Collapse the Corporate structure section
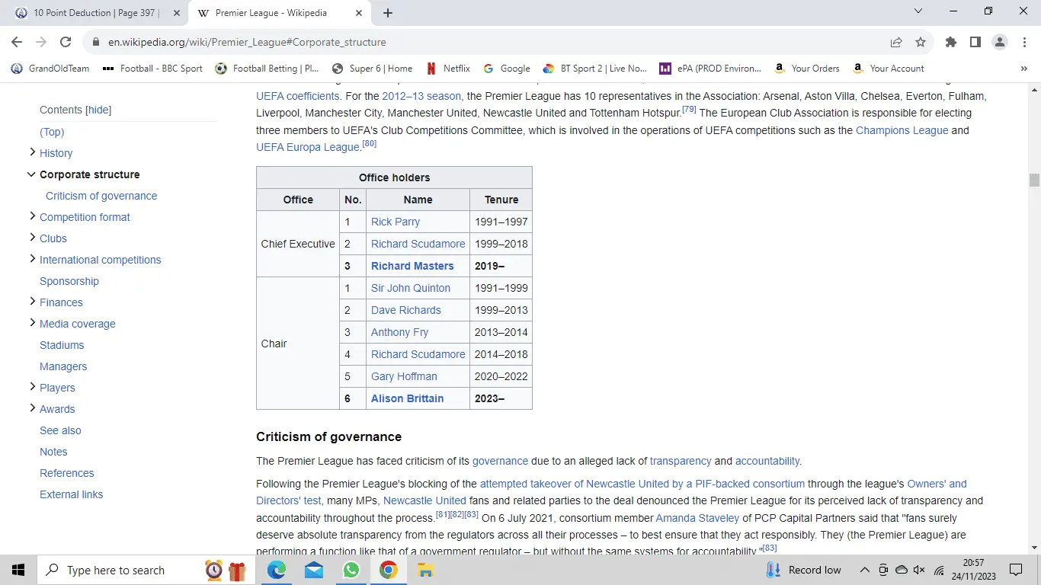The image size is (1041, 585). pyautogui.click(x=31, y=174)
